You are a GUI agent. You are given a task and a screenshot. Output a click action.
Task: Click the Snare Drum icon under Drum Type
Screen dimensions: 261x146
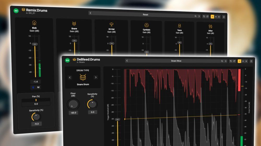83,77
